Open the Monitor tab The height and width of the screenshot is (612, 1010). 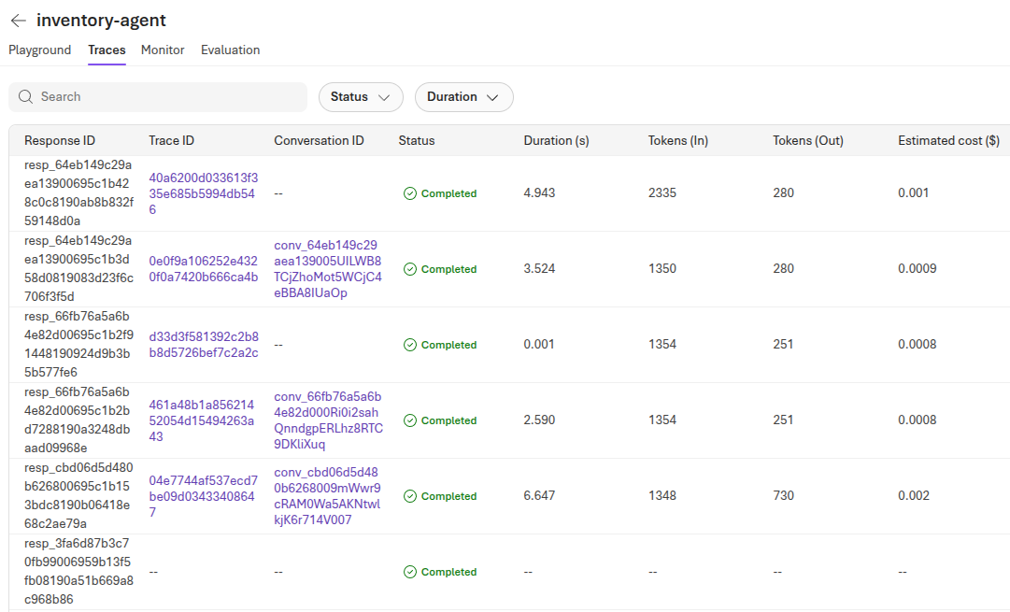pyautogui.click(x=162, y=50)
